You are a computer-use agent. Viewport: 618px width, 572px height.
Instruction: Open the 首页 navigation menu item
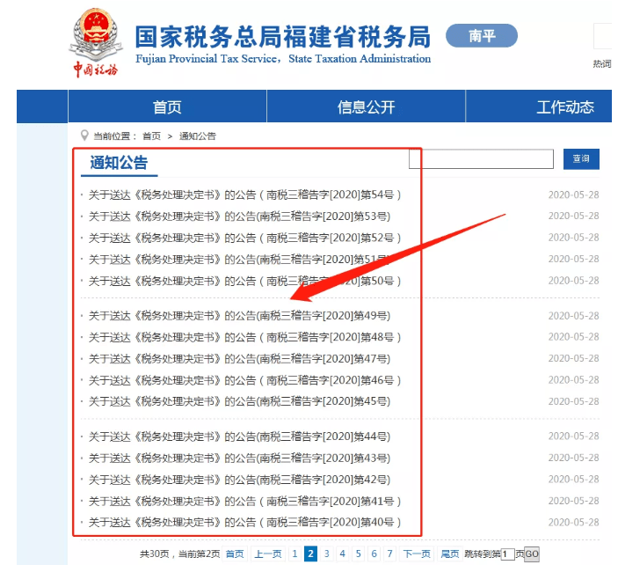pyautogui.click(x=167, y=106)
